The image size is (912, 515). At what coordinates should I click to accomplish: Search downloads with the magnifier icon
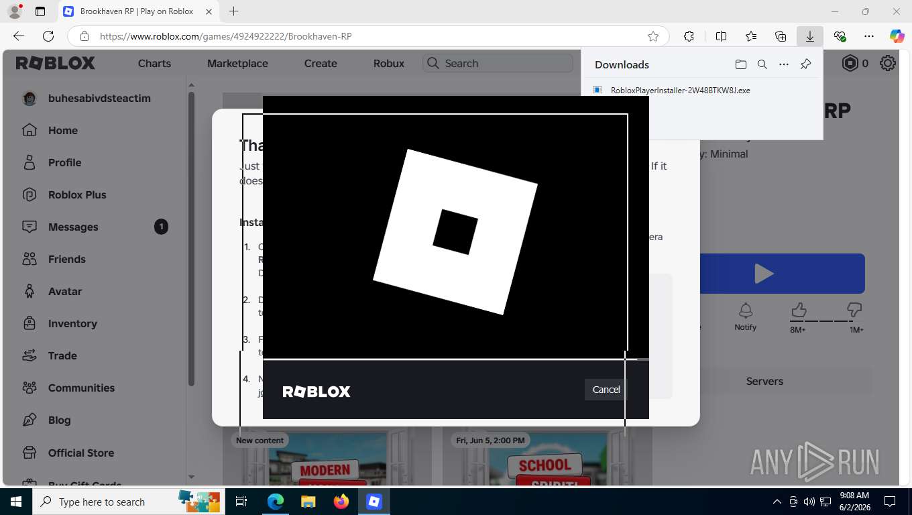pyautogui.click(x=762, y=64)
